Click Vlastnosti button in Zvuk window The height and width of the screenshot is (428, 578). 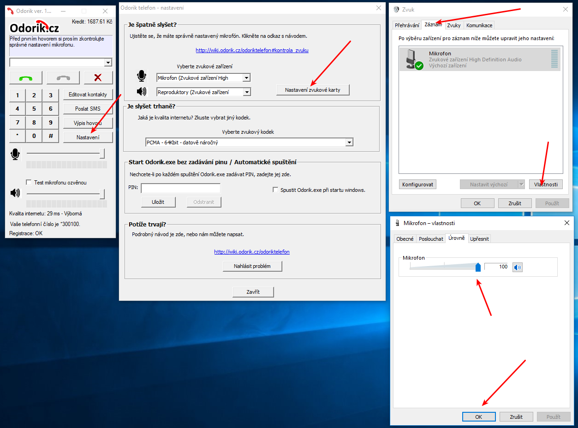pyautogui.click(x=546, y=184)
